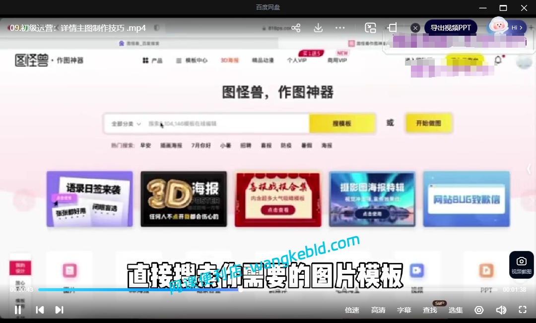Open 3D海报 navigation item
Screen dimensions: 536x323
click(229, 60)
